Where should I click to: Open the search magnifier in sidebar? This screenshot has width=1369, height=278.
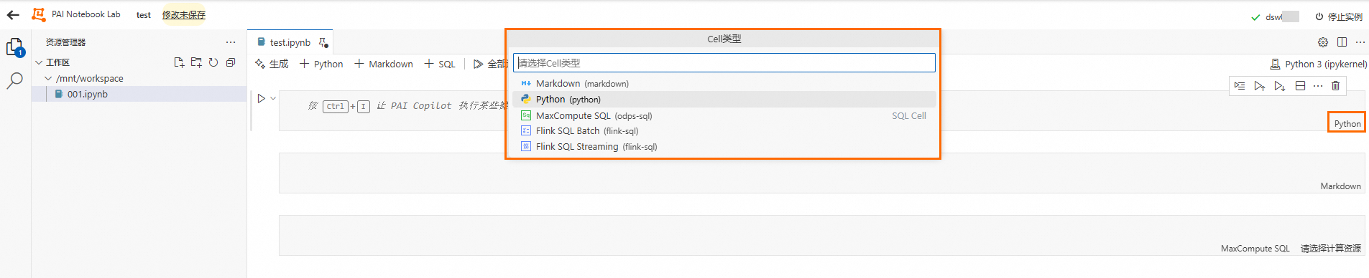[x=14, y=81]
